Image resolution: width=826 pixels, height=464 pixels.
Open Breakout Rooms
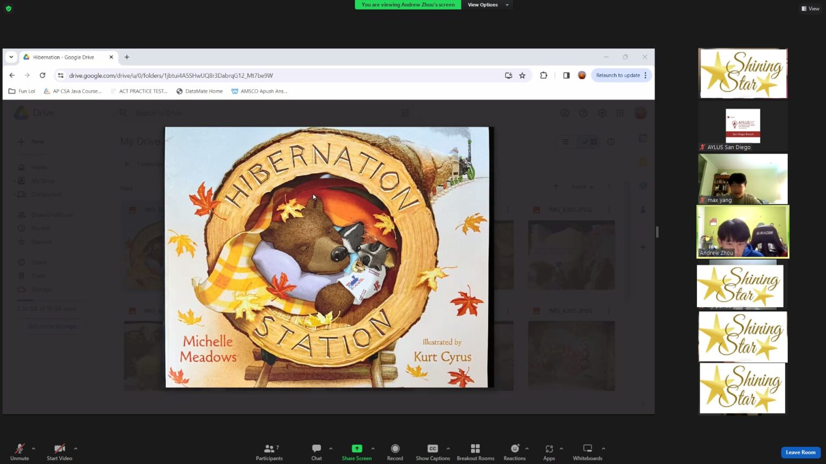click(475, 452)
